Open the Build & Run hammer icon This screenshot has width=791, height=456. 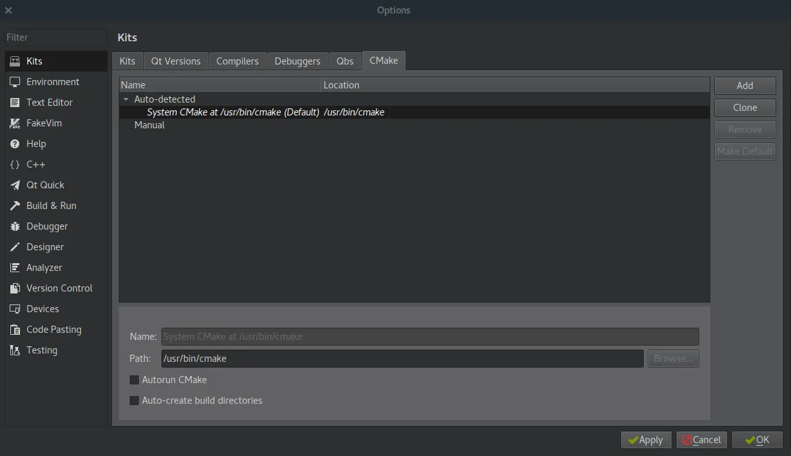15,206
